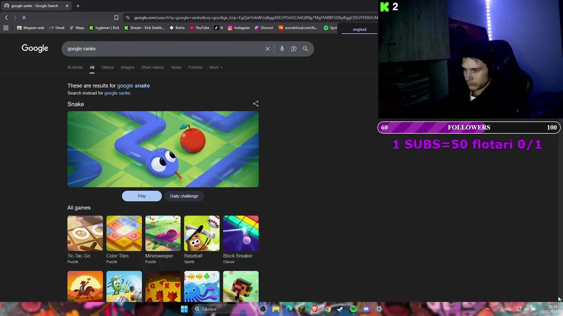Viewport: 563px width, 316px height.
Task: Open the site information icon in the address bar
Action: tap(128, 18)
